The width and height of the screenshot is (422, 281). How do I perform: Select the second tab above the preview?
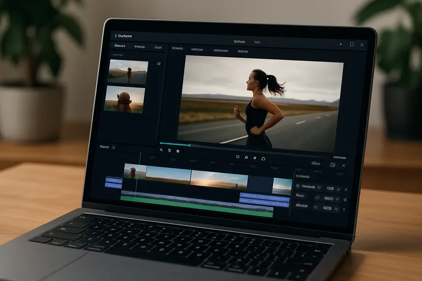(x=197, y=49)
